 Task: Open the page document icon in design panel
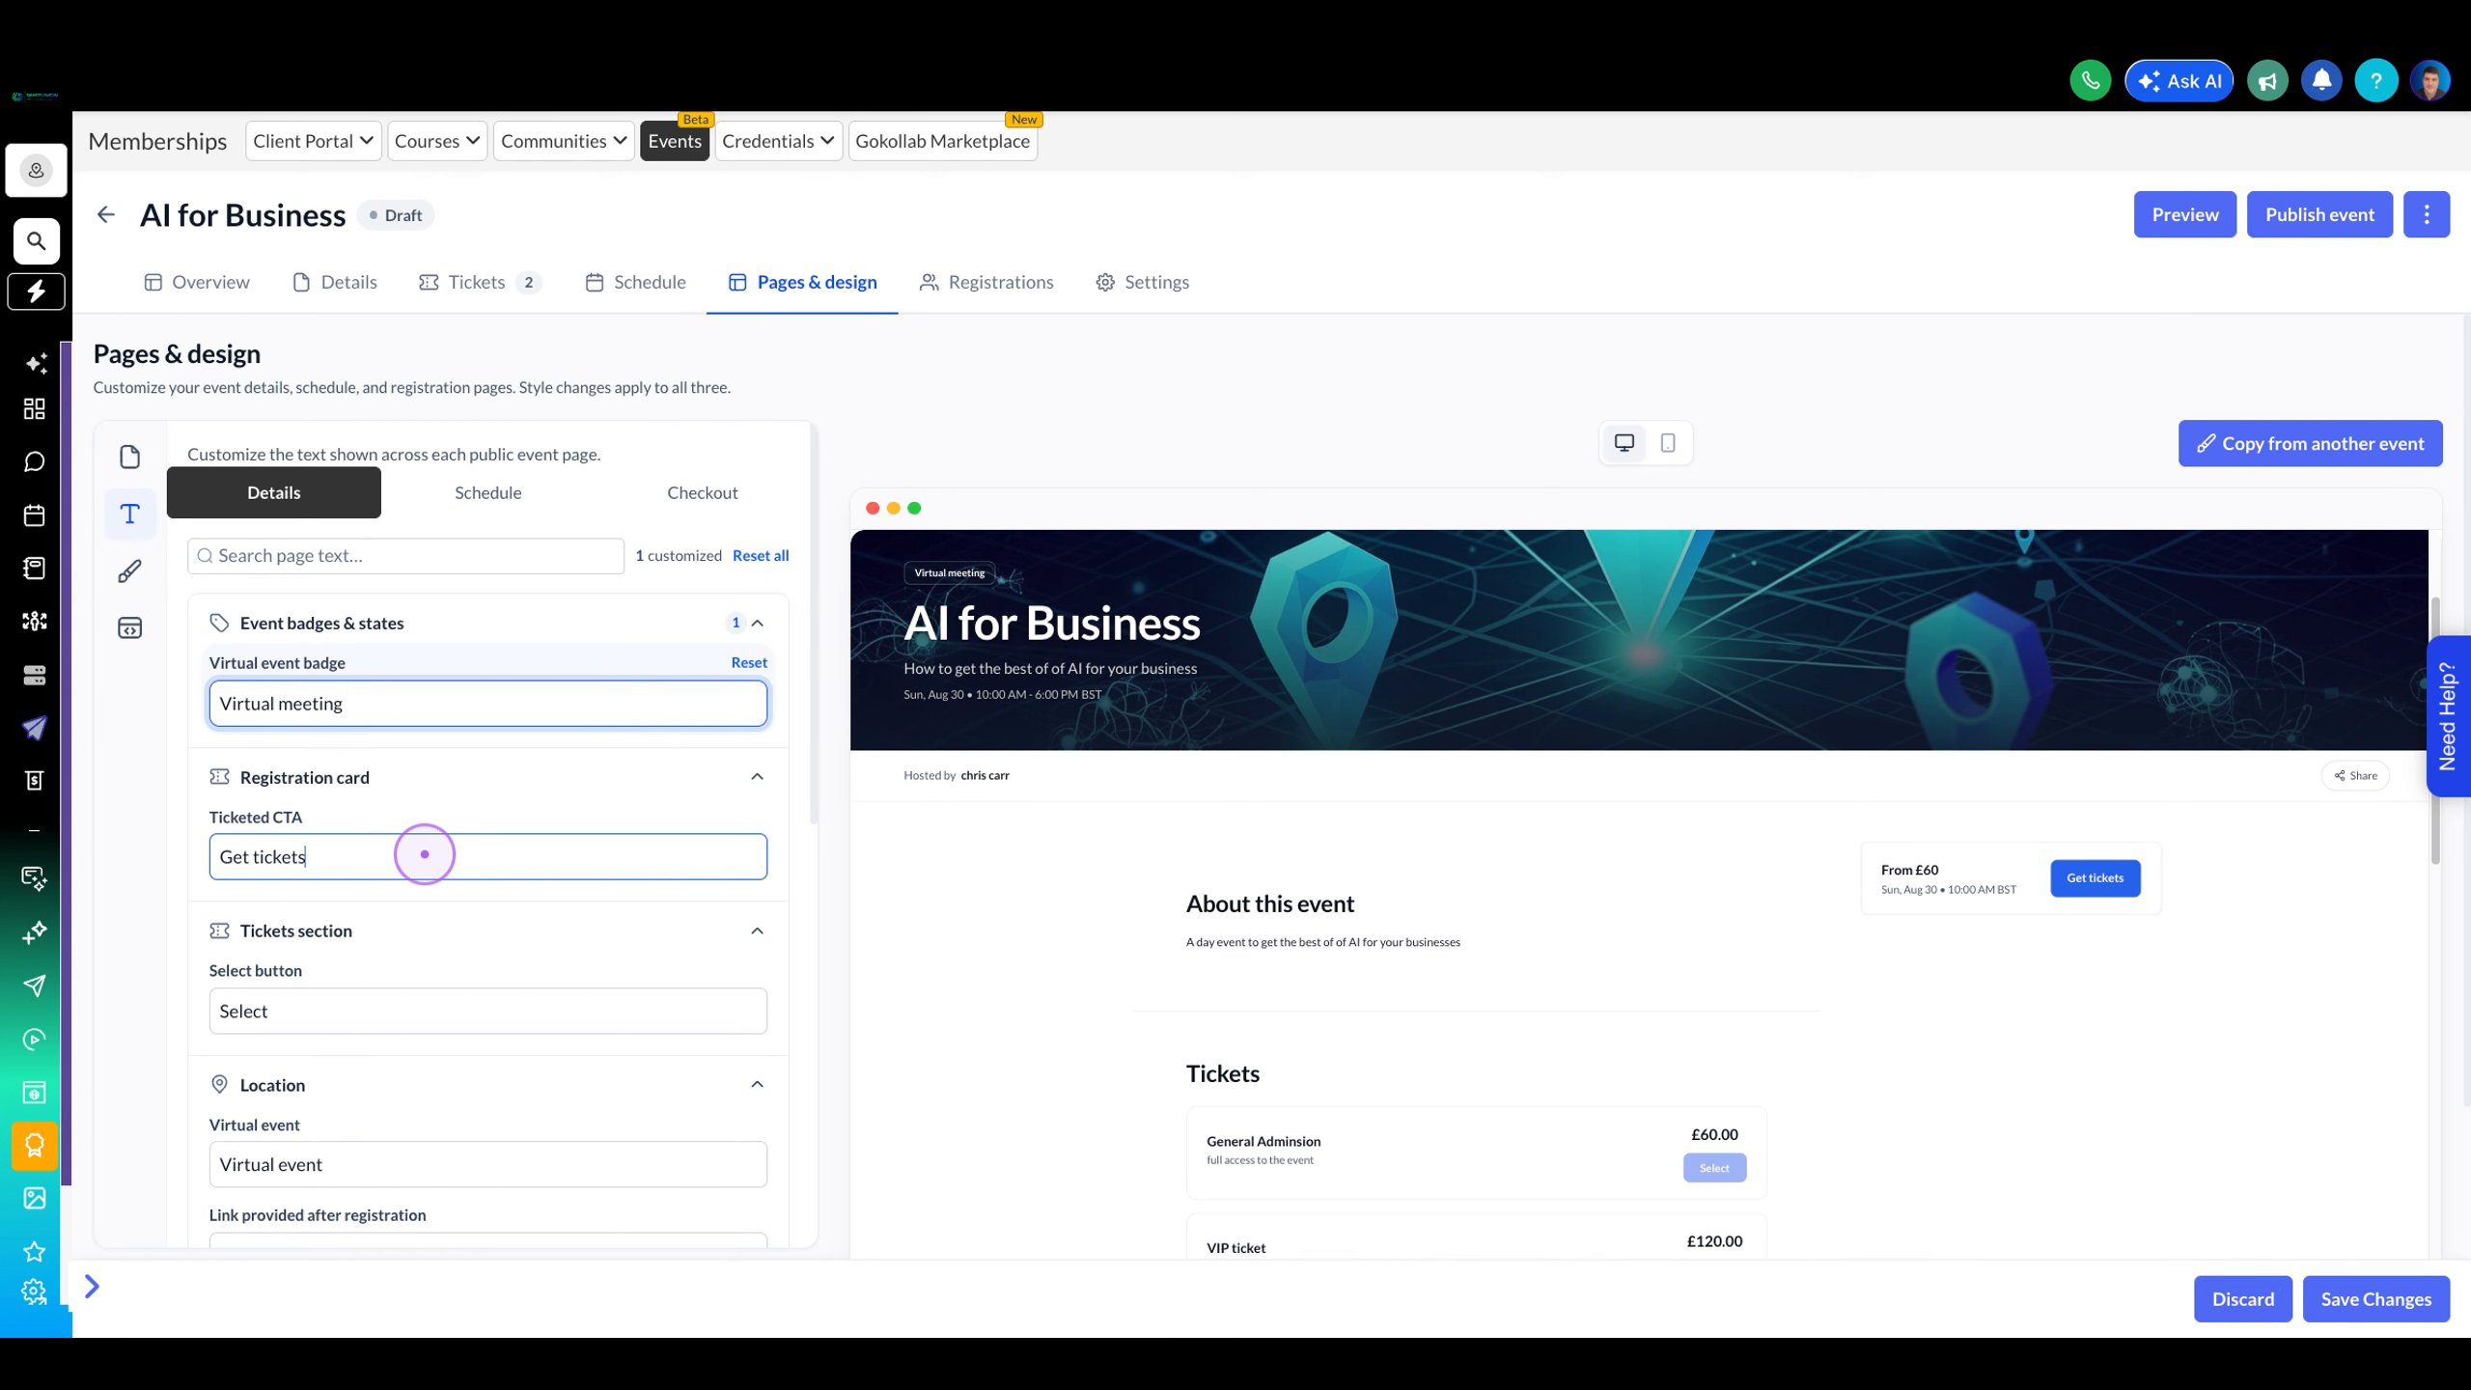point(130,457)
